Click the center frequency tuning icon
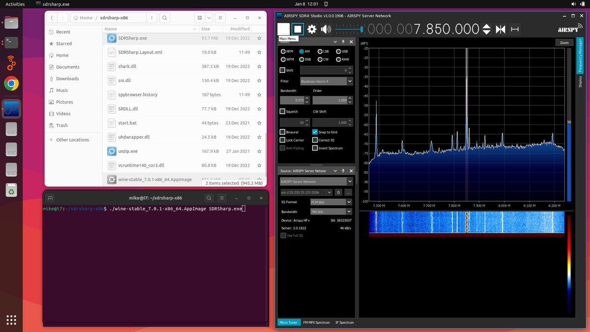The image size is (590, 332). click(x=501, y=29)
